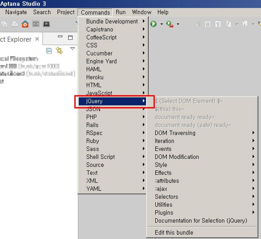Collapse all in Project Explorer
The height and width of the screenshot is (239, 261).
coord(49,50)
